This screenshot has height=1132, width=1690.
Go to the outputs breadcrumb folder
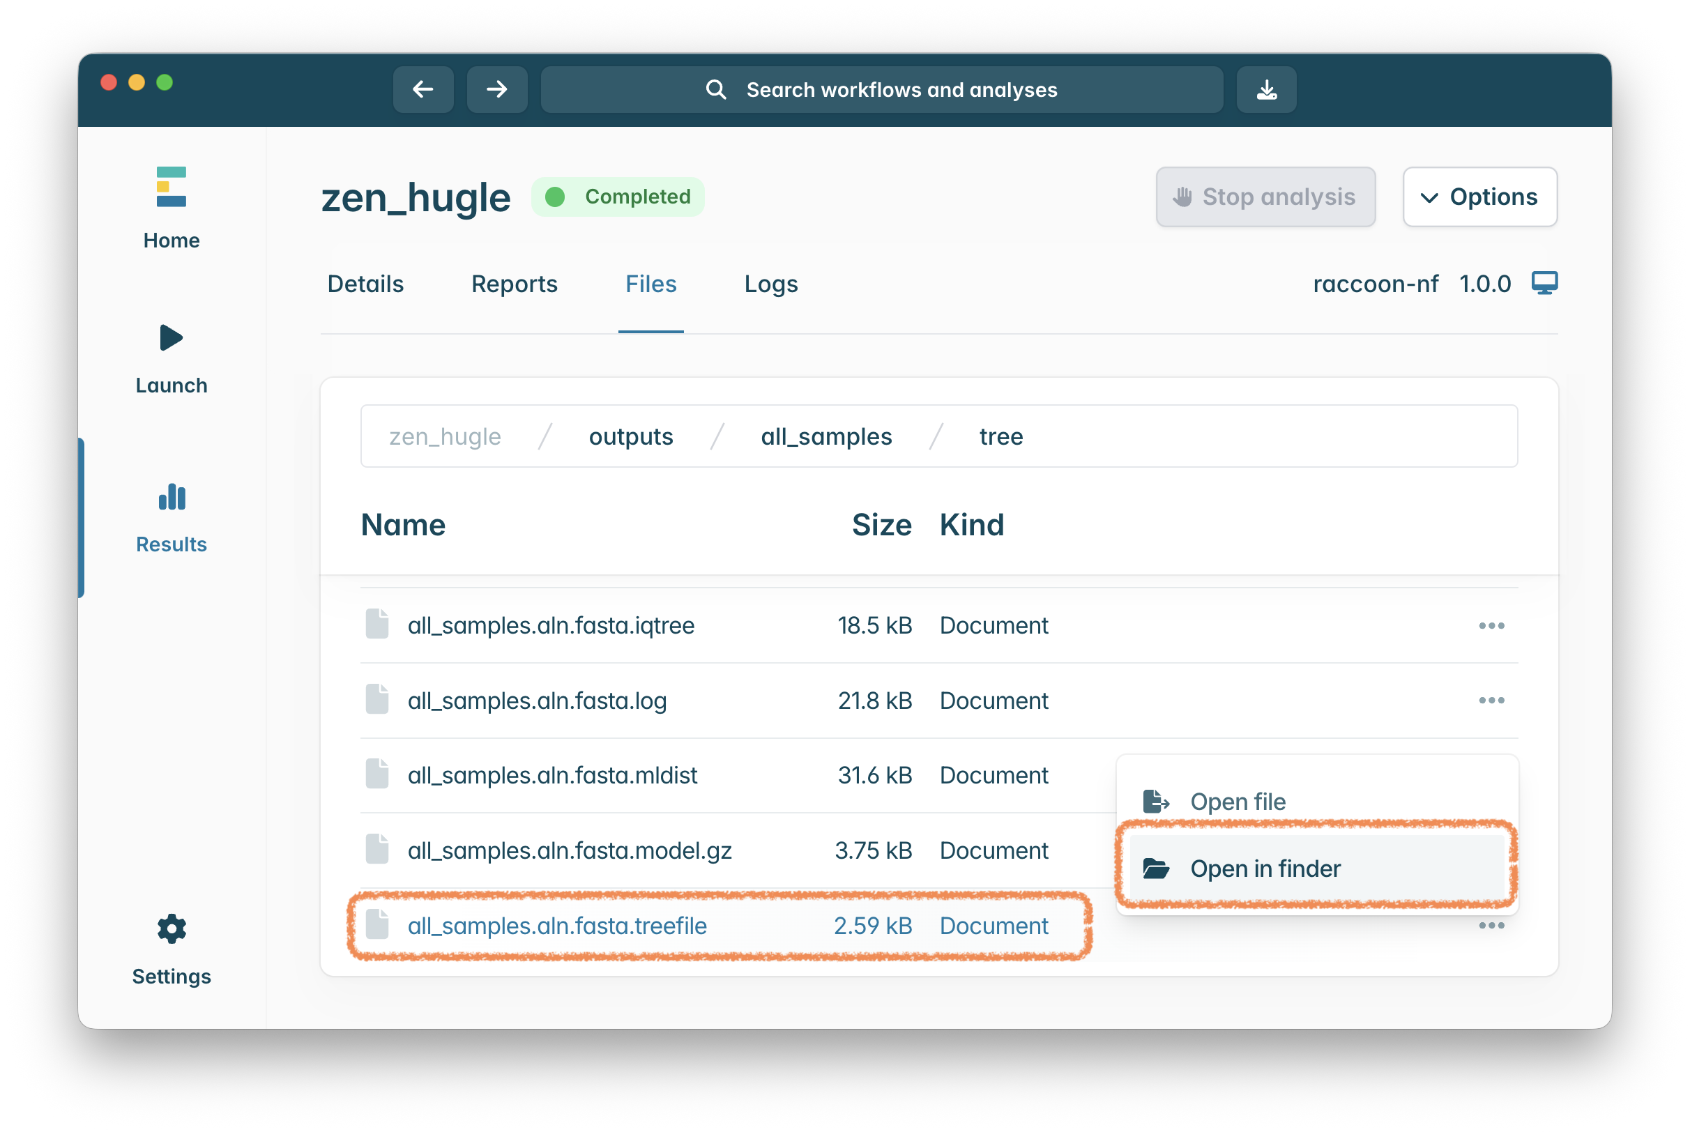630,437
